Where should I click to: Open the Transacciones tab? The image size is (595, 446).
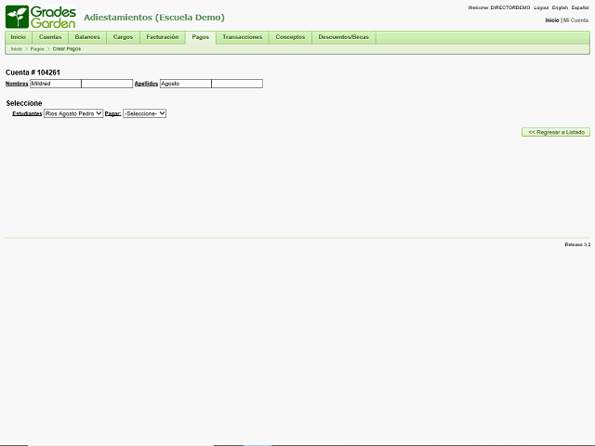[242, 37]
